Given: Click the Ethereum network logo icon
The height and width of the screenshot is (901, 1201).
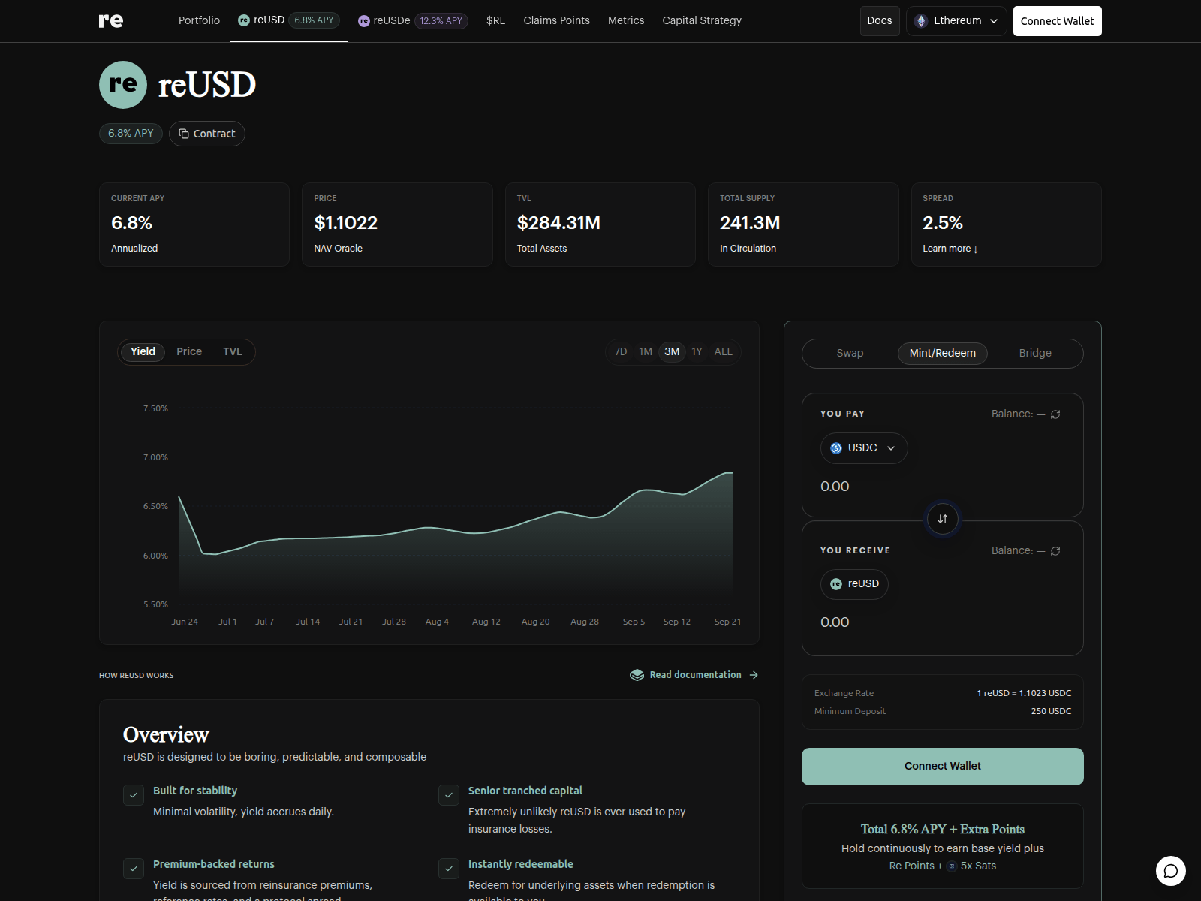Looking at the screenshot, I should [x=921, y=21].
